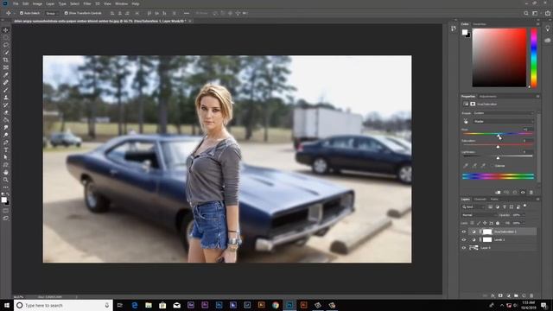Click the add-to-sample eyedropper in Properties
The width and height of the screenshot is (553, 311).
474,166
